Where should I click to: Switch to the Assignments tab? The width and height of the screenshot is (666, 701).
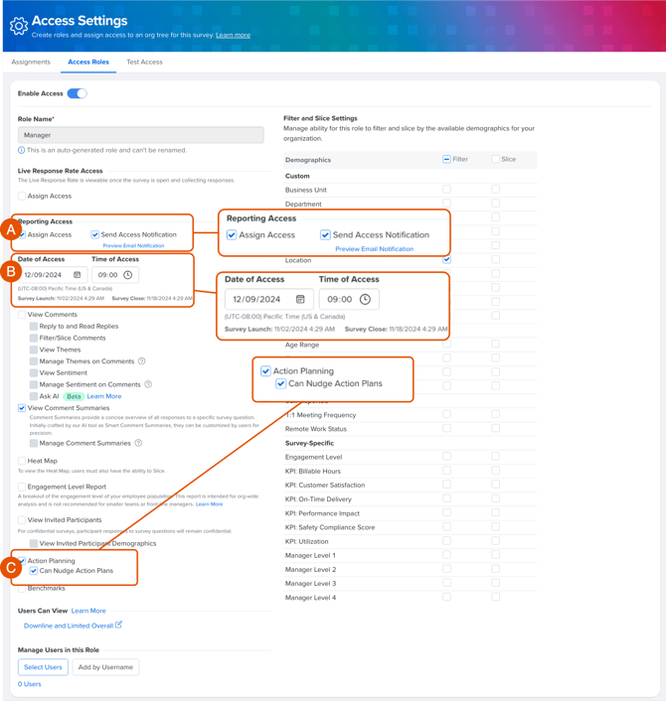(x=31, y=62)
